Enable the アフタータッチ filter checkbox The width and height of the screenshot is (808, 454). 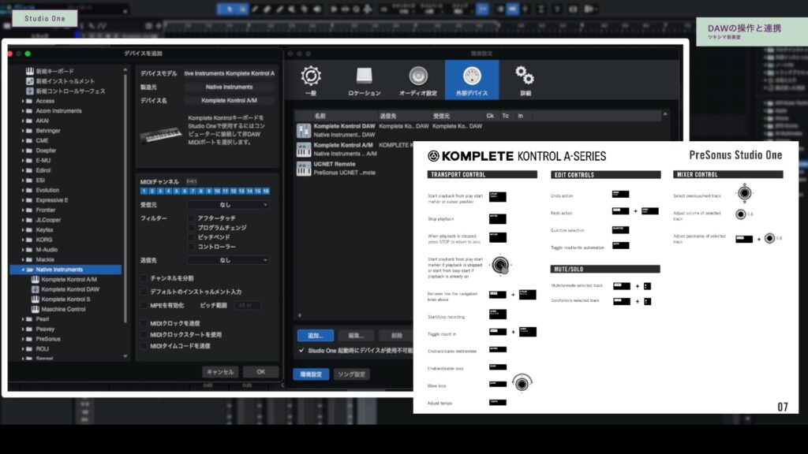coord(191,218)
